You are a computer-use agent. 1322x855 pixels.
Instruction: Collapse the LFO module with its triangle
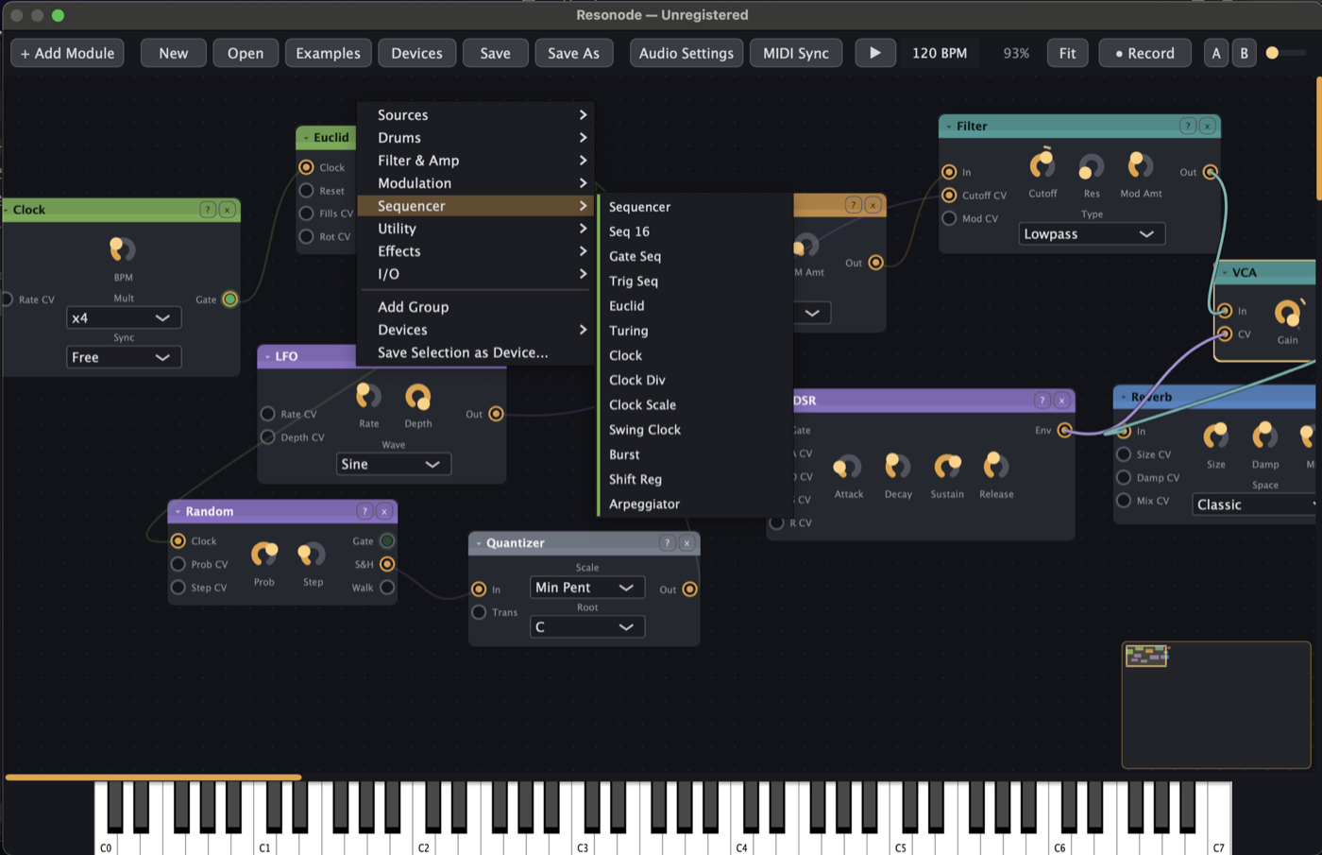tap(267, 357)
